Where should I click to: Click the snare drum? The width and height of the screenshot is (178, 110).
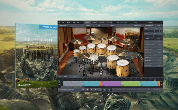[x=93, y=59]
